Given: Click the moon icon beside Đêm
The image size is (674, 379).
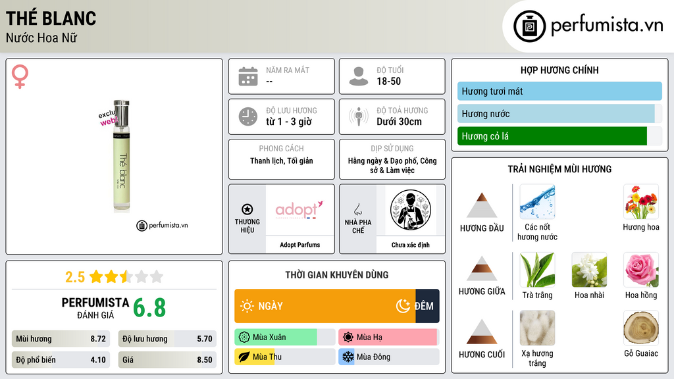Looking at the screenshot, I should [403, 306].
